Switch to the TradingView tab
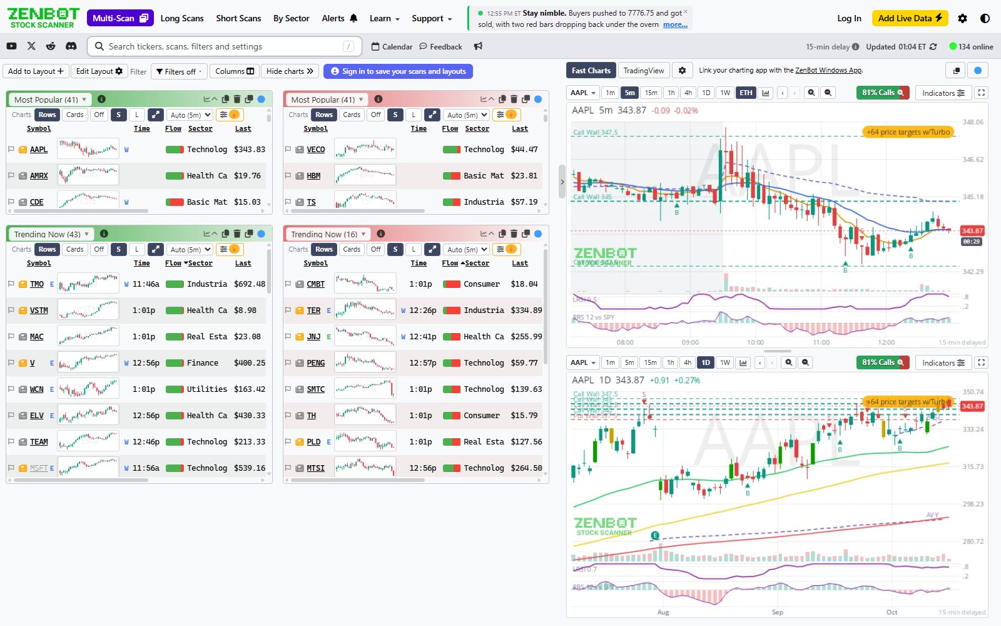This screenshot has width=1001, height=626. pos(644,71)
